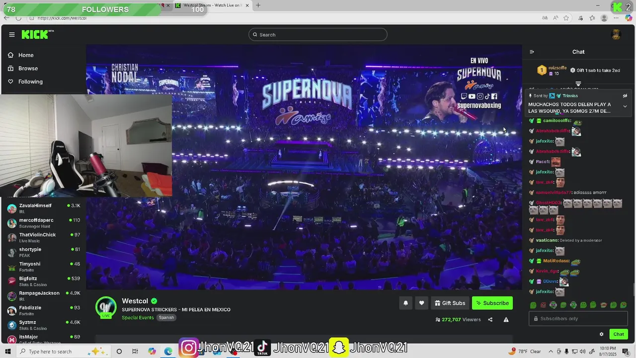The image size is (636, 358).
Task: Pick the red angry emote in the quick emote bar
Action: 543,305
